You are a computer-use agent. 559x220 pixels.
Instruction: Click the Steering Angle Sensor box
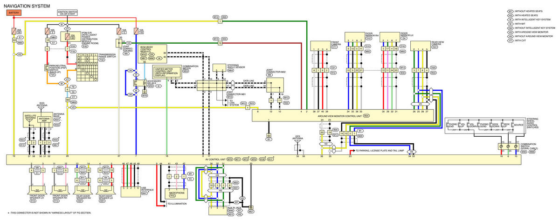(x=219, y=68)
